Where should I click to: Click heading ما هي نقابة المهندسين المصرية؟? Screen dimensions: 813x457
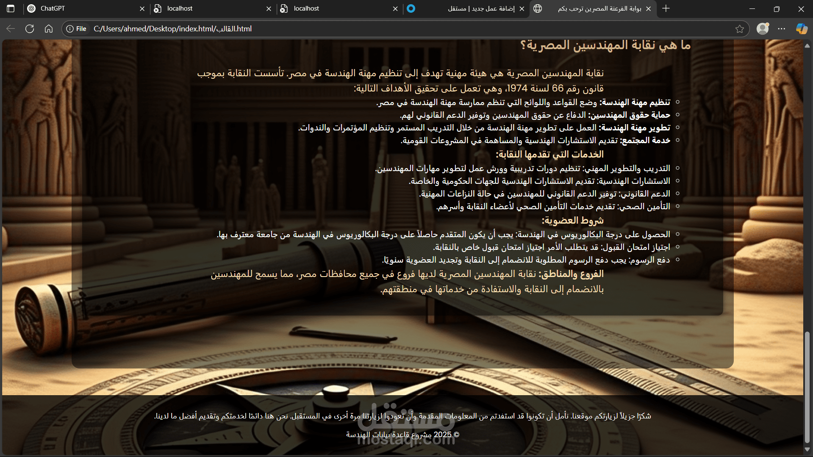point(605,45)
